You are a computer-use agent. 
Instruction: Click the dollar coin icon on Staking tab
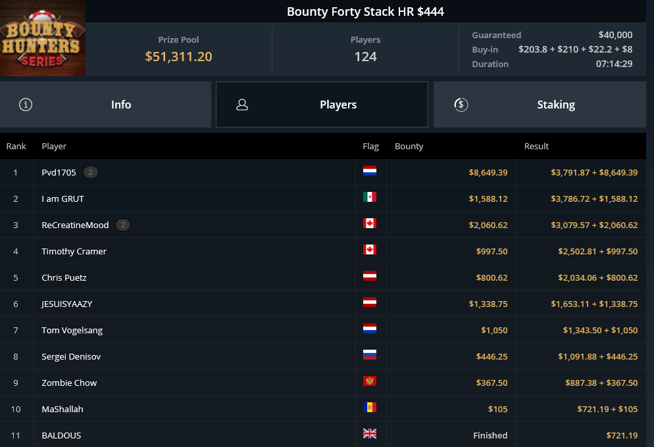tap(461, 105)
